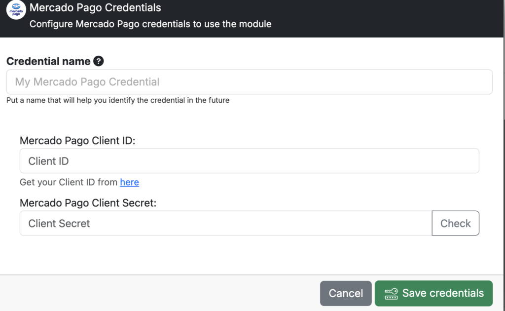Click the "Configure Mercado Pago credentials" subtitle
Viewport: 505px width, 311px height.
point(150,24)
